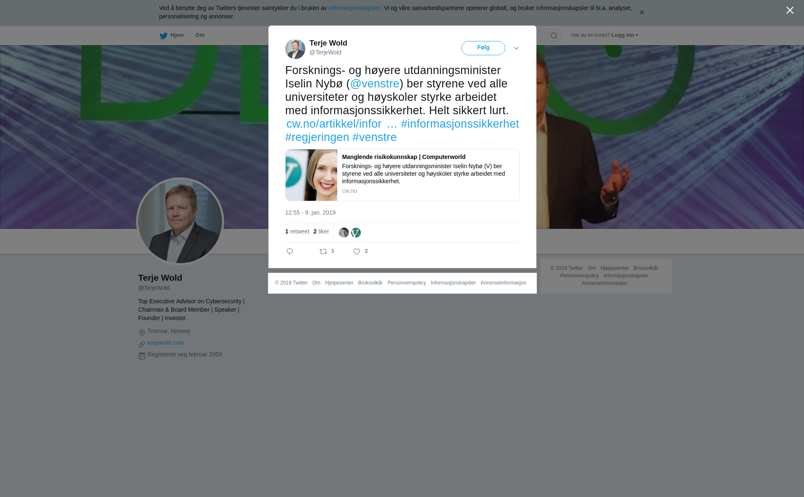This screenshot has height=497, width=804.
Task: Open the #informasjonssikkerhet hashtag
Action: [x=460, y=124]
